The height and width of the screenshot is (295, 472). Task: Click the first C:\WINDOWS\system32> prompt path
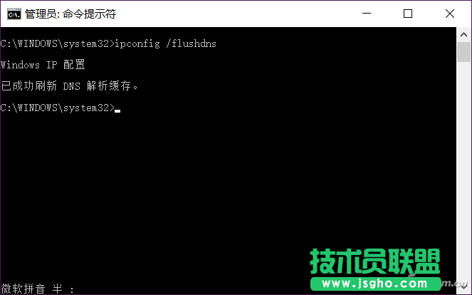click(x=58, y=43)
